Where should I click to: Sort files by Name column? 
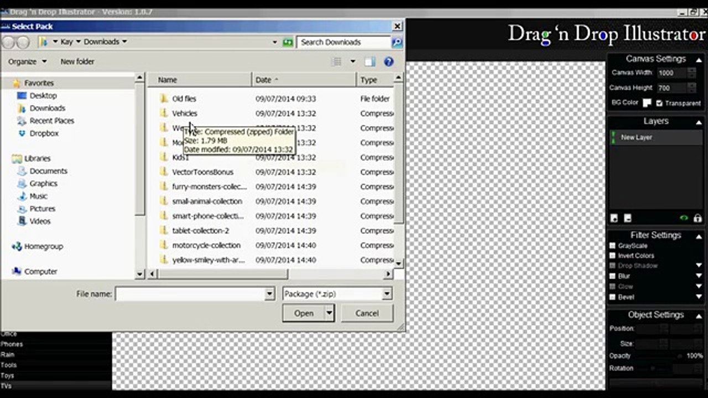pos(200,80)
